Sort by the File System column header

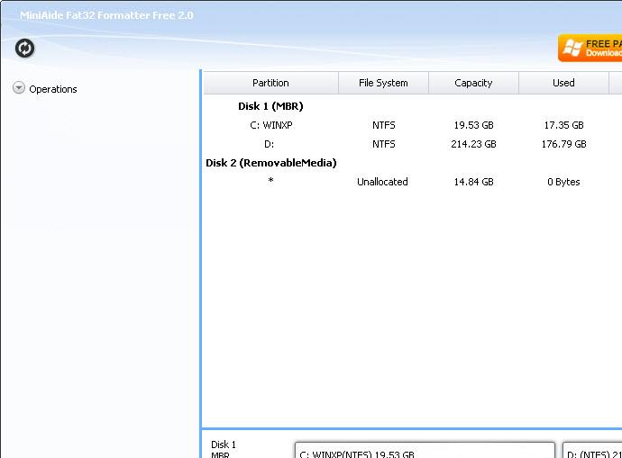coord(383,83)
